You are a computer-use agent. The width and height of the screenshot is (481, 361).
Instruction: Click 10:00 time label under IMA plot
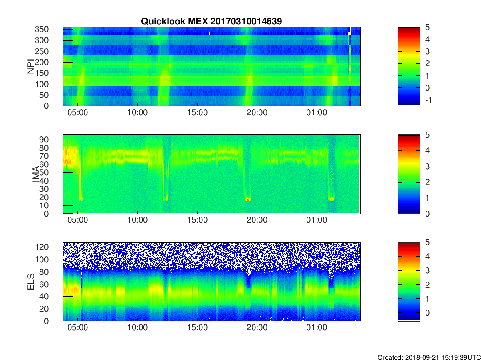pos(137,220)
